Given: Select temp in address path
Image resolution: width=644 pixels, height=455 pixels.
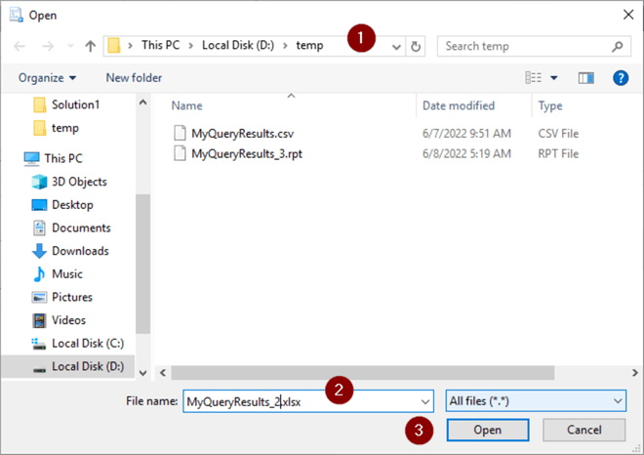Looking at the screenshot, I should click(309, 45).
